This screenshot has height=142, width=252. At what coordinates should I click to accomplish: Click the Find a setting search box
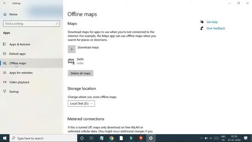[x=31, y=24]
